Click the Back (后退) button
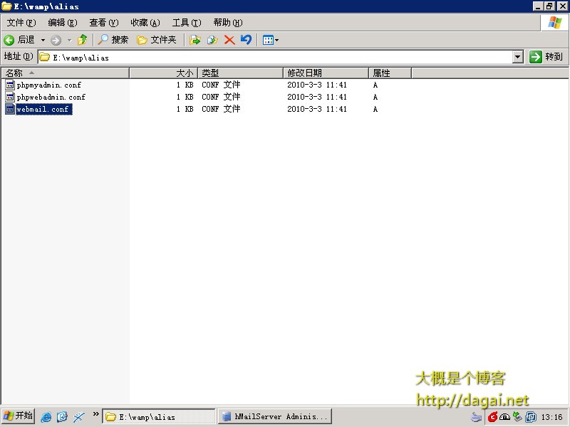This screenshot has height=427, width=570. (19, 40)
